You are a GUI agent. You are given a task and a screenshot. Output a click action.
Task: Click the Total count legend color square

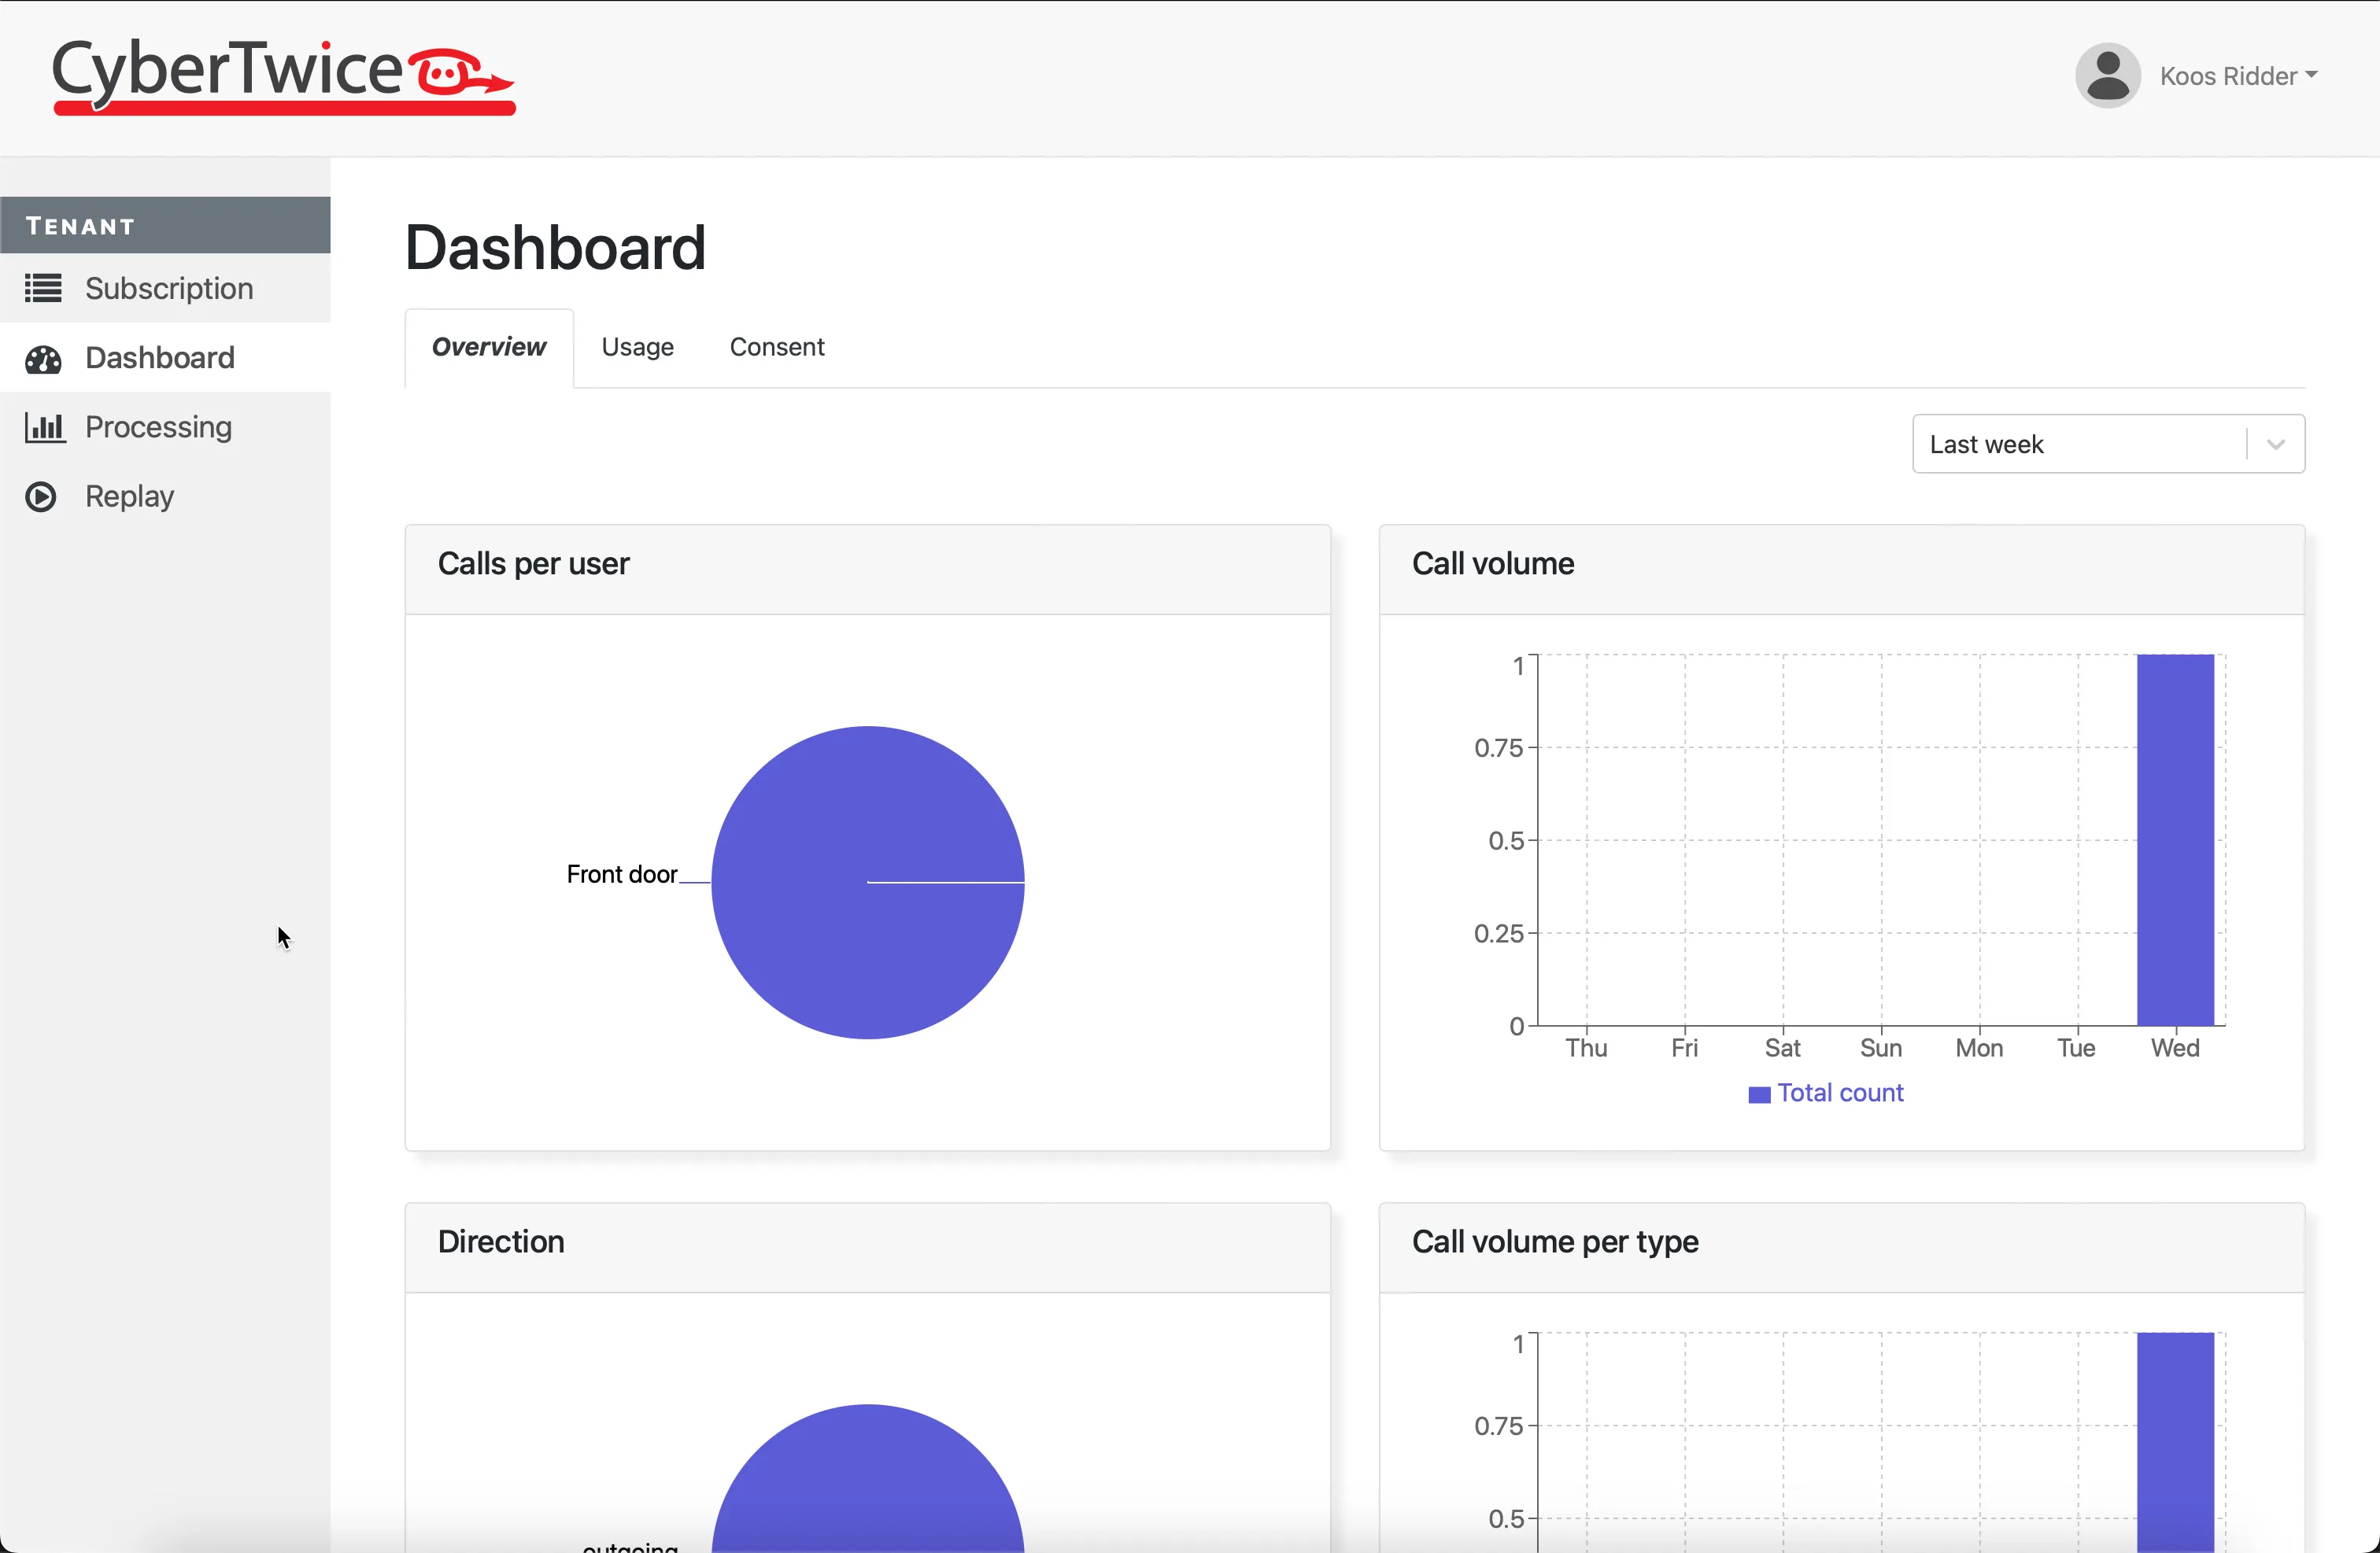click(1759, 1094)
